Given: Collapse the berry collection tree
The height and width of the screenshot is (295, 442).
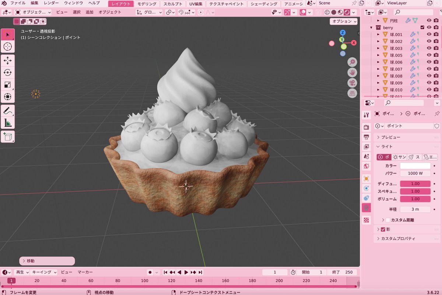Looking at the screenshot, I should [371, 28].
